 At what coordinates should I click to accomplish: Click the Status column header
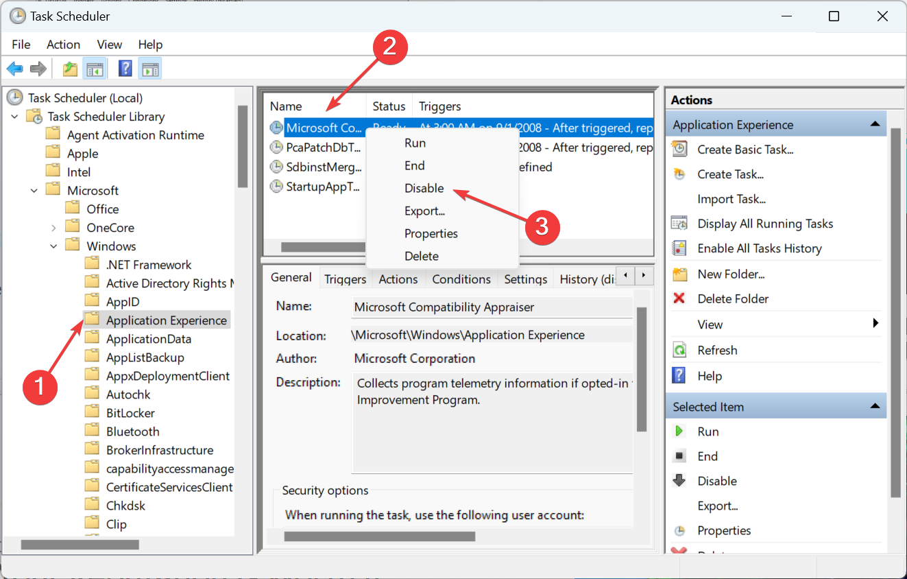tap(389, 106)
